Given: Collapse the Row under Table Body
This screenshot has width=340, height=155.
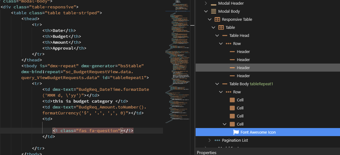Looking at the screenshot, I should coord(221,92).
